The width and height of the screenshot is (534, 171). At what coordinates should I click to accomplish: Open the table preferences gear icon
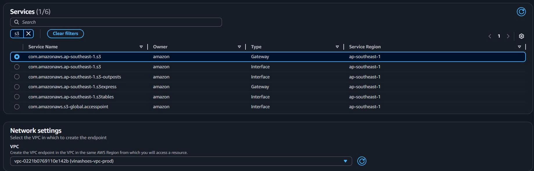[521, 36]
